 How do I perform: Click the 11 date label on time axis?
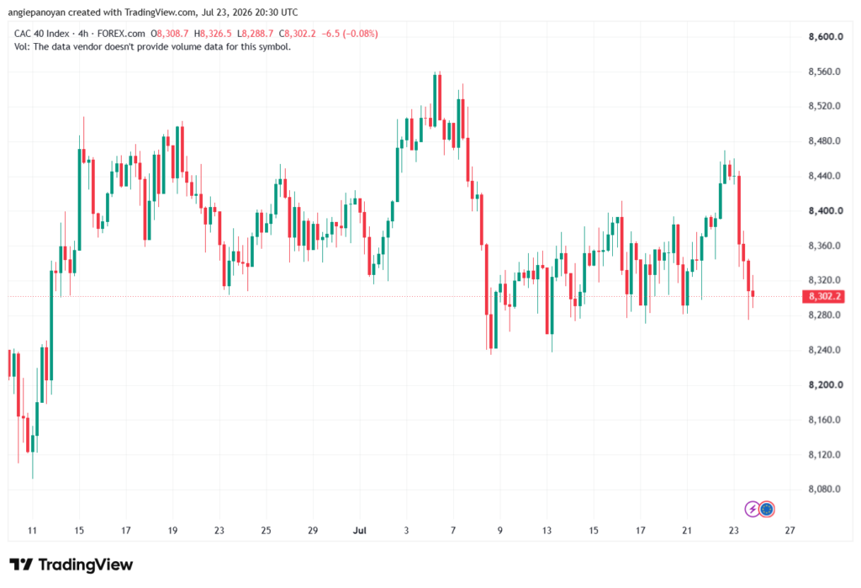point(32,530)
